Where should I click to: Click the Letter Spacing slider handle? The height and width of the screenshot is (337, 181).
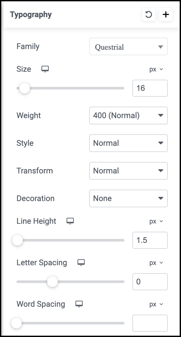[52, 282]
